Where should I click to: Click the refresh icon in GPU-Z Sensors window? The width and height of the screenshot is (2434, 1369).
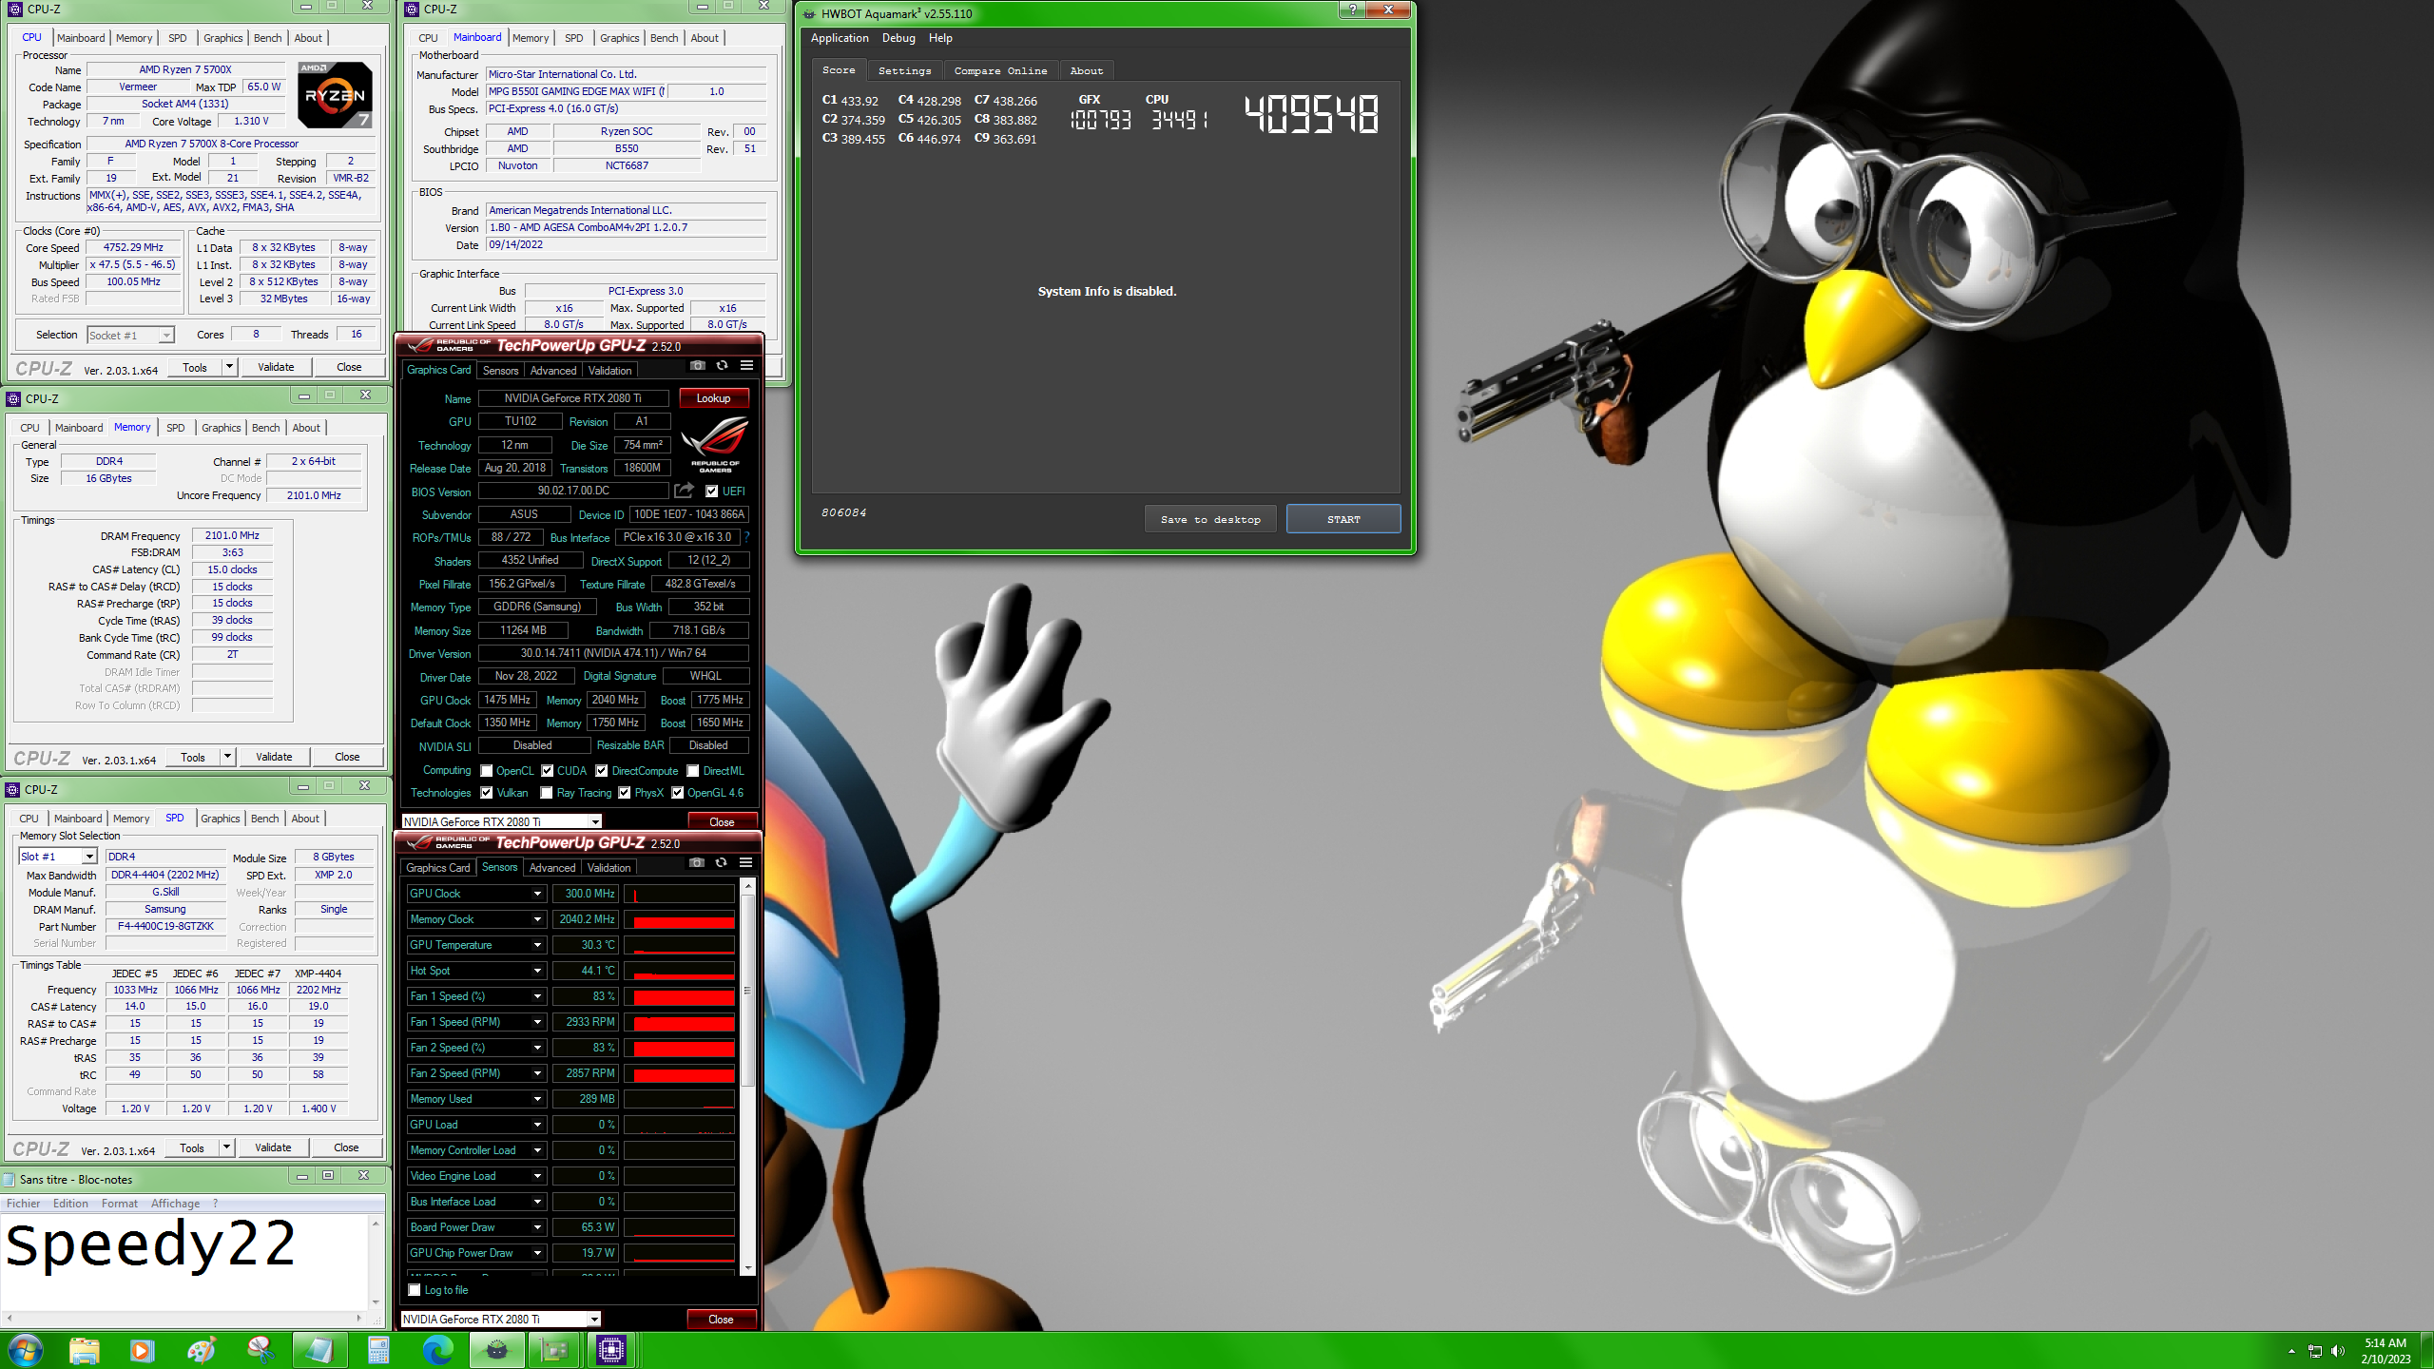tap(722, 863)
